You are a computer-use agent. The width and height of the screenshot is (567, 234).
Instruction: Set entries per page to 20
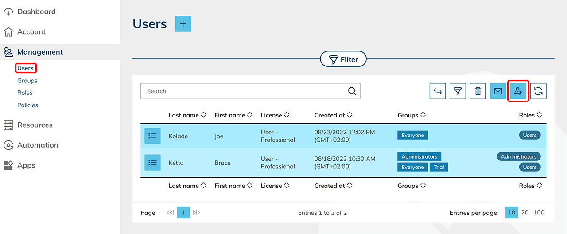[524, 213]
